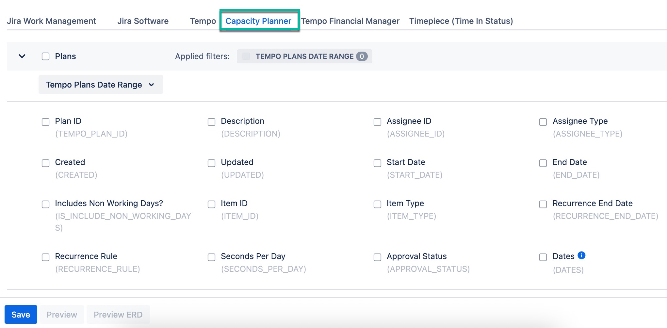Screen dimensions: 667x328
Task: Click the Save button
Action: click(21, 315)
